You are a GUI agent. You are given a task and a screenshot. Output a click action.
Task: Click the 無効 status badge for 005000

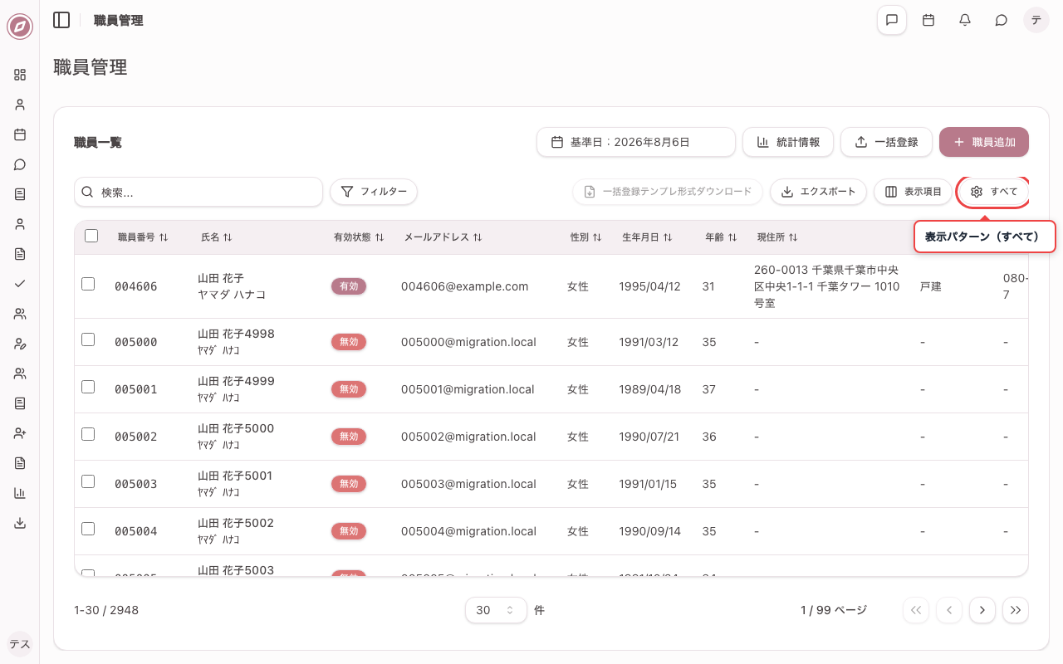349,342
